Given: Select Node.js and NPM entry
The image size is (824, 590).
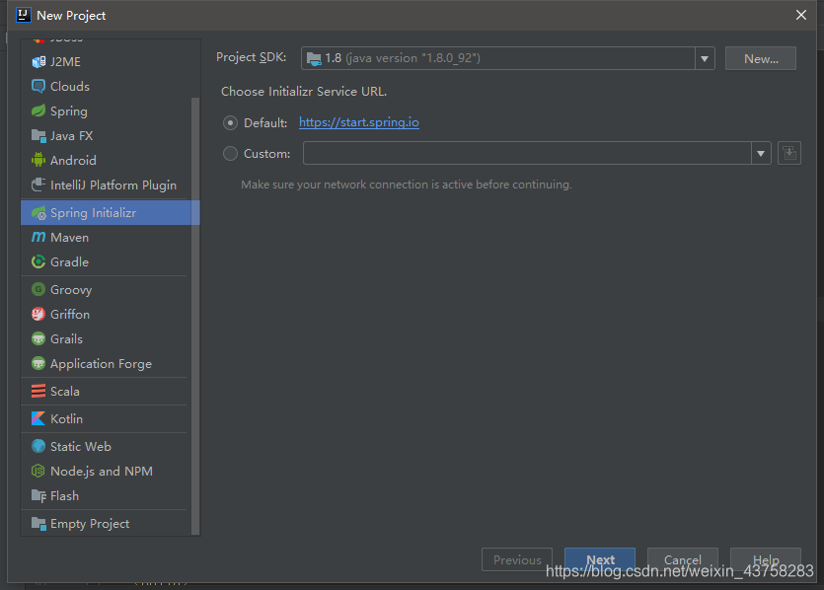Looking at the screenshot, I should click(111, 471).
